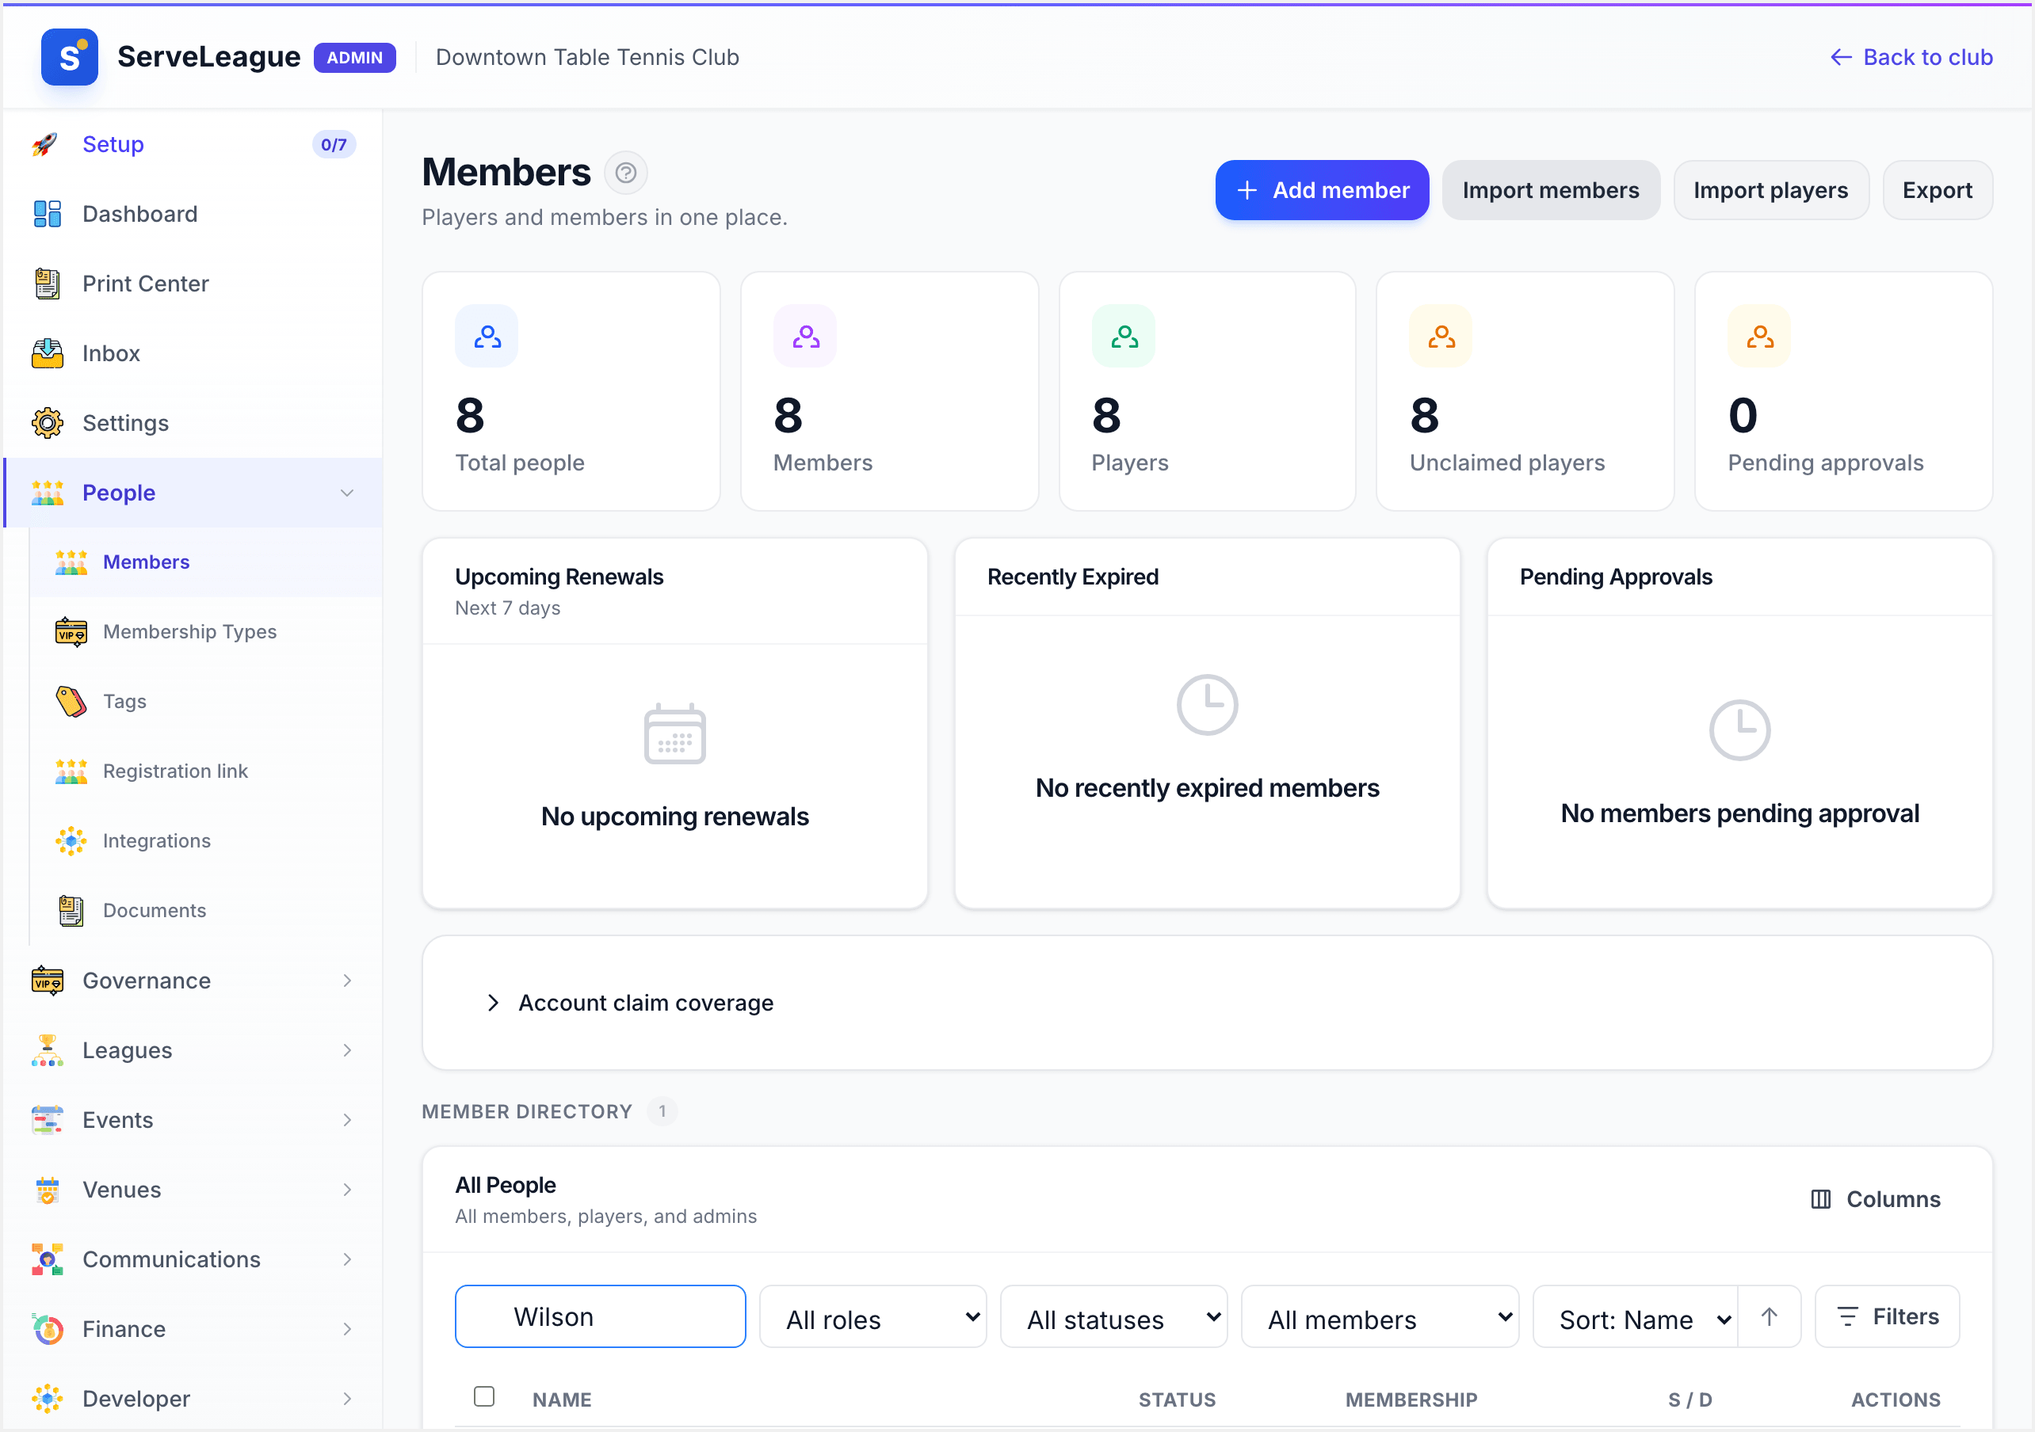Click the Tags label icon
The width and height of the screenshot is (2035, 1432).
pos(71,702)
